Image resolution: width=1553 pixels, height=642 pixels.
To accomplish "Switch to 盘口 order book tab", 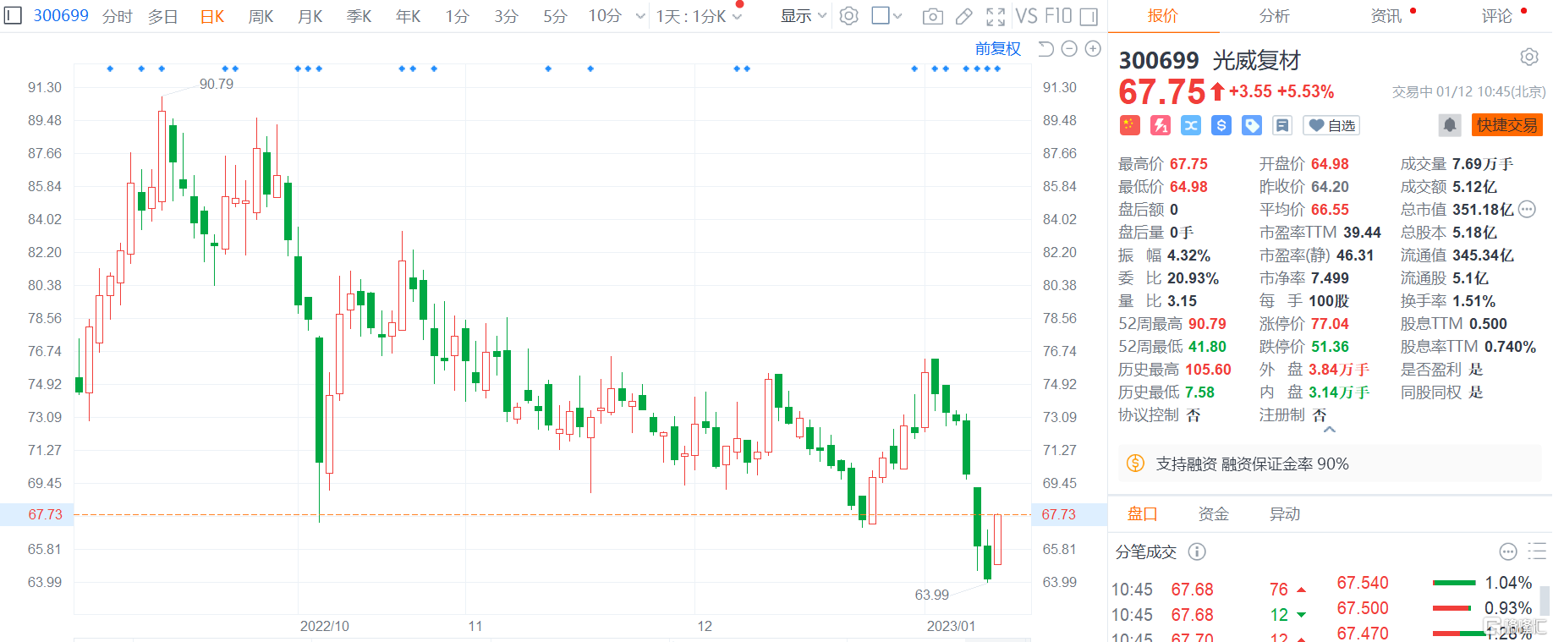I will pos(1142,513).
